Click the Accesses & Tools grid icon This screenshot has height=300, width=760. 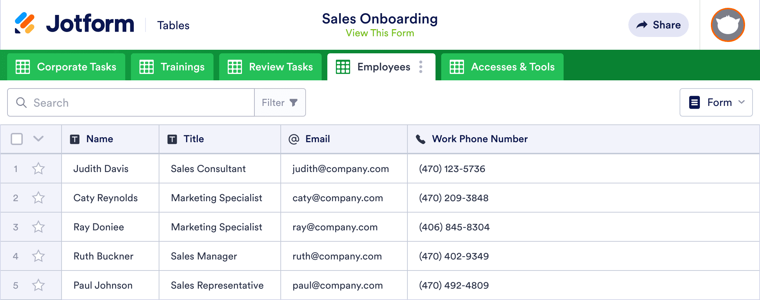pos(457,67)
